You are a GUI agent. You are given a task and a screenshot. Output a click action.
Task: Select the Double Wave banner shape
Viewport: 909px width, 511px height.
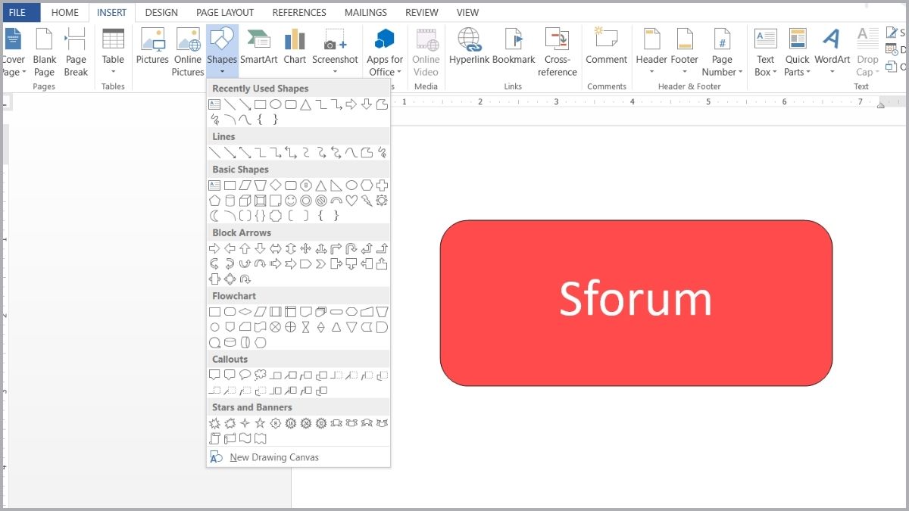pos(260,438)
